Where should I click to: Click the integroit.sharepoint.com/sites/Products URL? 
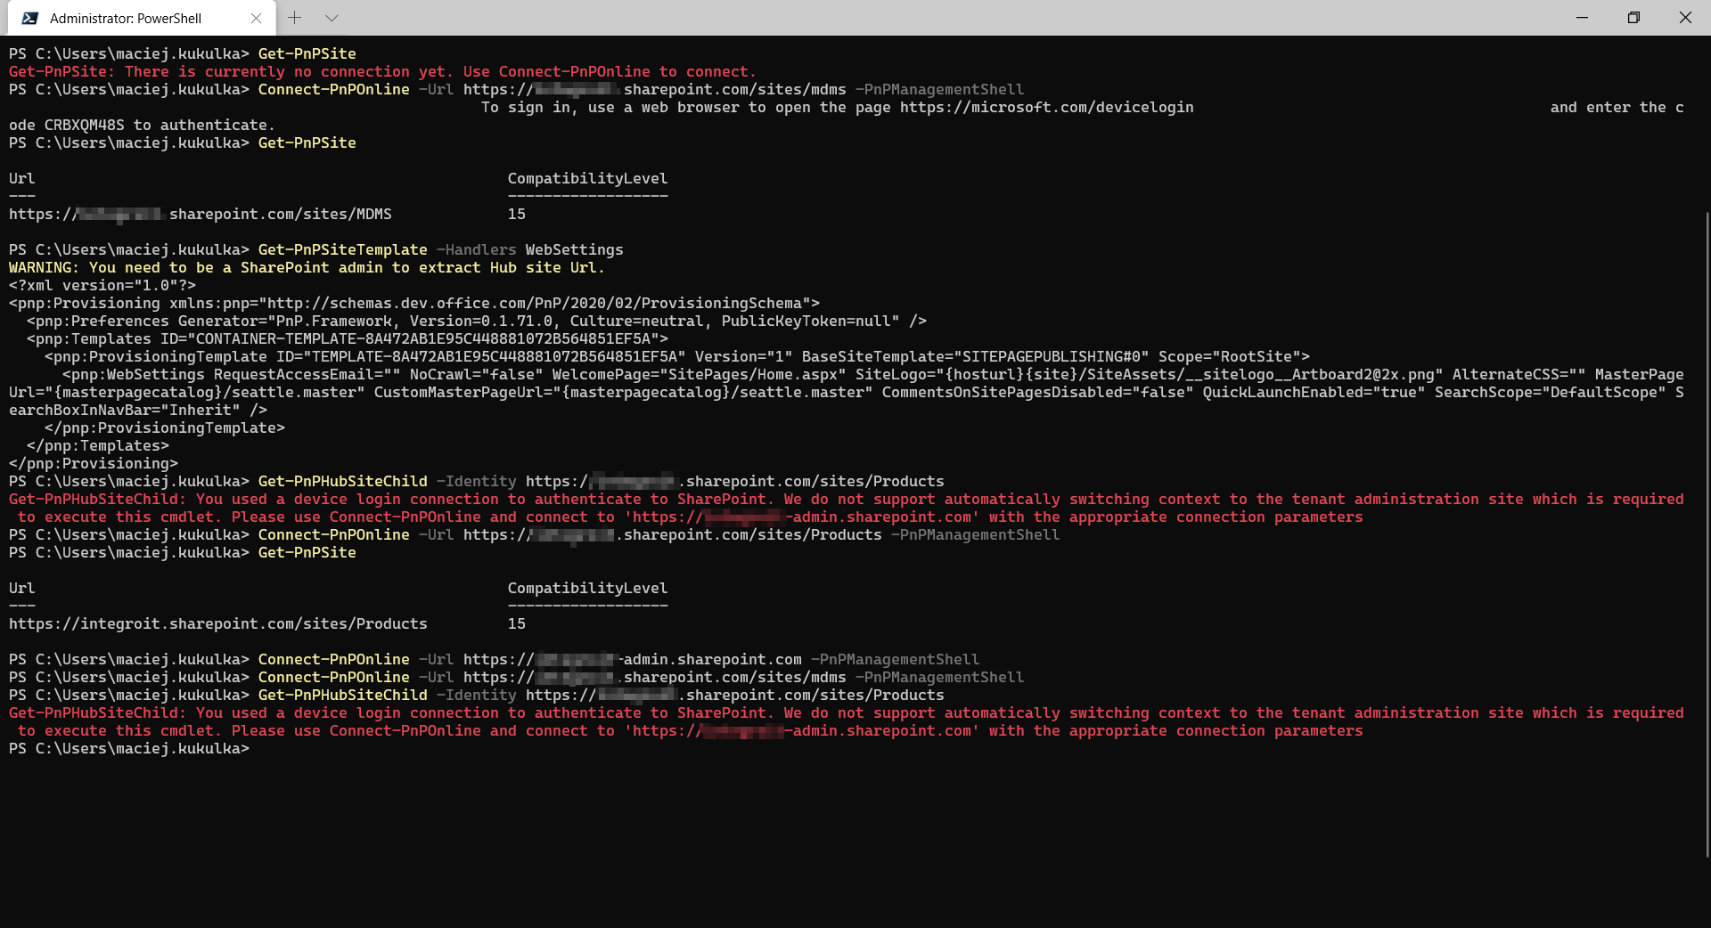point(217,623)
